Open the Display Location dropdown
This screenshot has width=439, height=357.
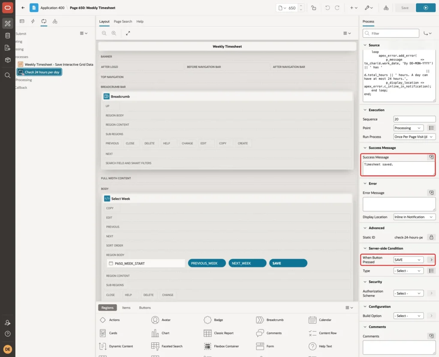[414, 217]
